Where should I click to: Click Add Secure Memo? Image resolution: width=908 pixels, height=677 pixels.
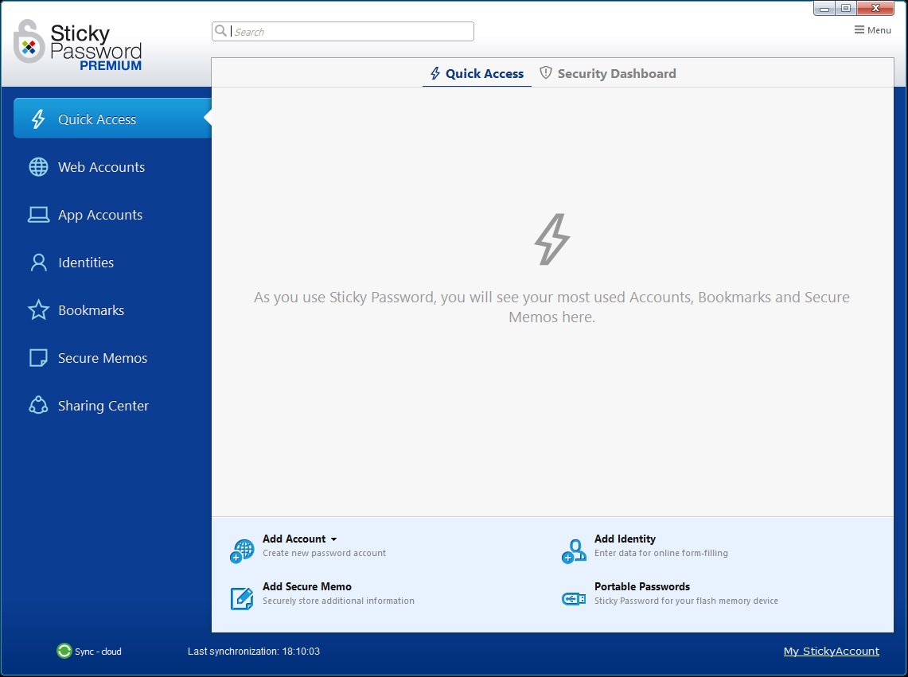point(307,586)
